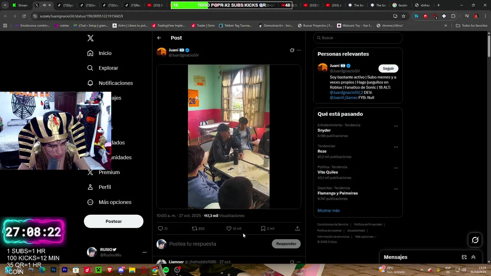491x276 pixels.
Task: Open the classroom video thumbnail
Action: [x=229, y=136]
